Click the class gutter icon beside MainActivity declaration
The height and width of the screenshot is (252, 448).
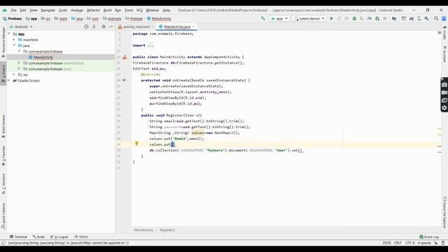(125, 57)
